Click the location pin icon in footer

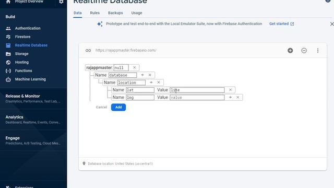point(84,163)
